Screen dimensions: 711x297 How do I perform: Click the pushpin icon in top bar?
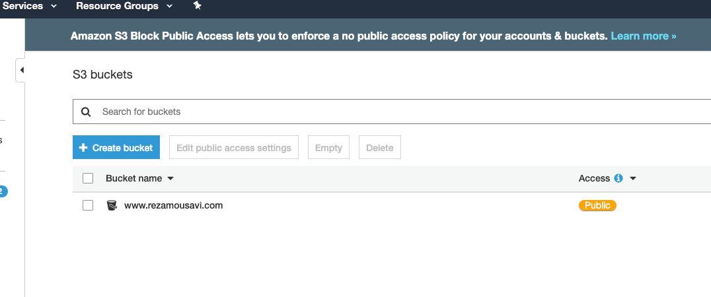[198, 5]
